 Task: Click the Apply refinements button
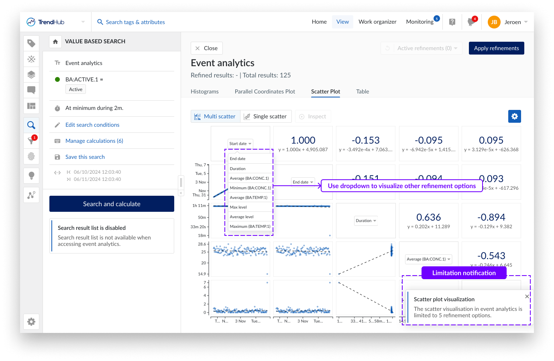496,48
